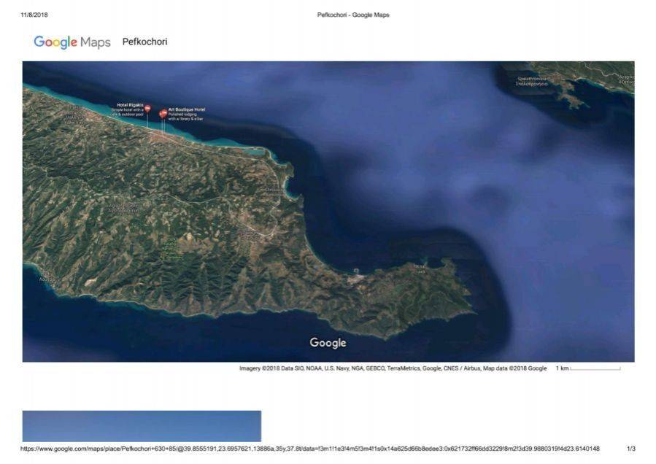
Task: Click the 'Pefkochori - Google Maps' page header
Action: 353,15
